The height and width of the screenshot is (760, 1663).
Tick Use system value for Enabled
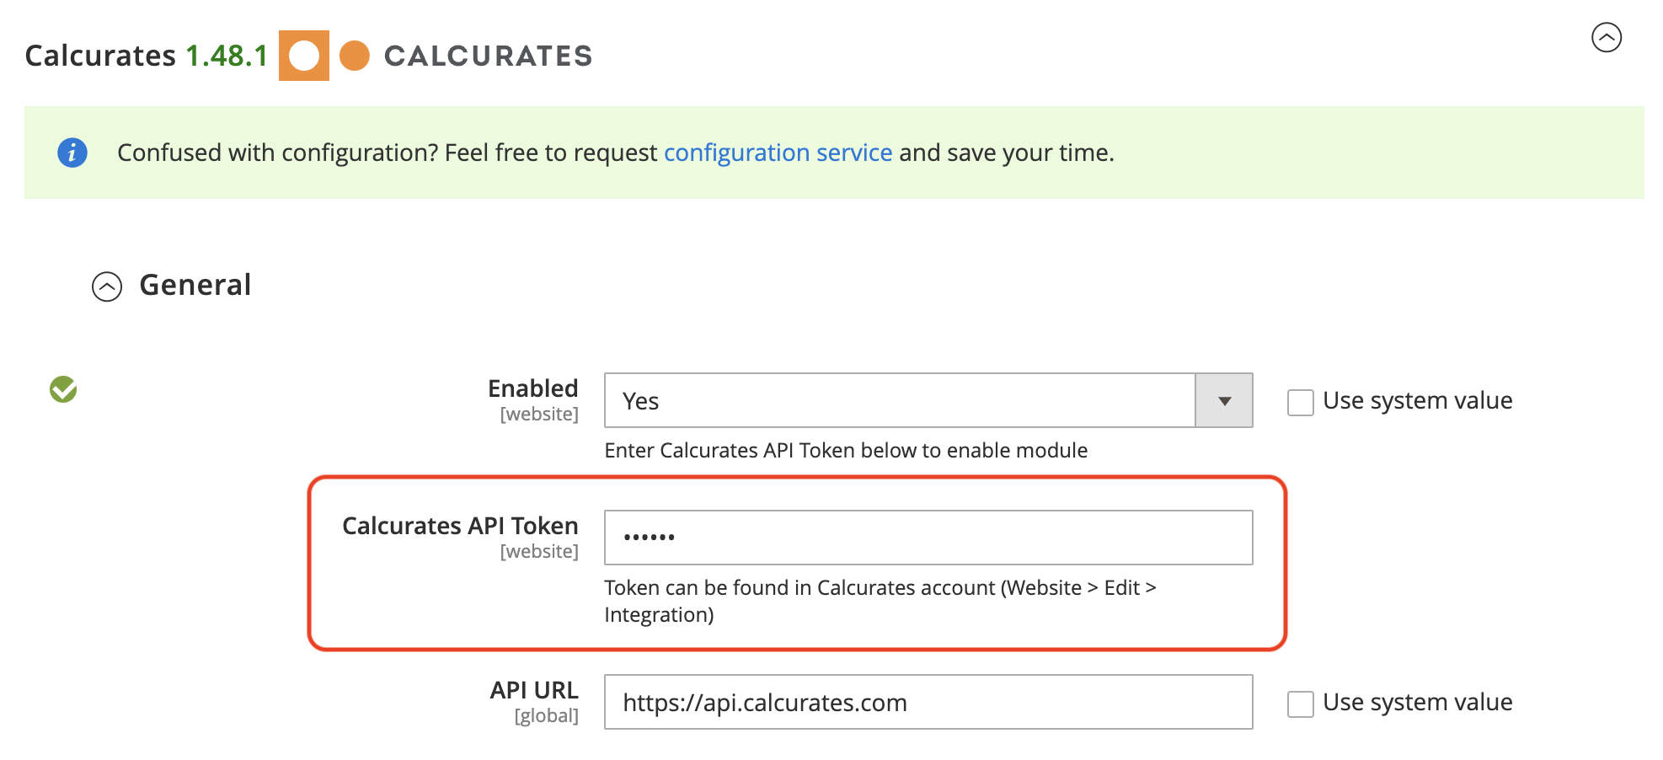tap(1301, 402)
